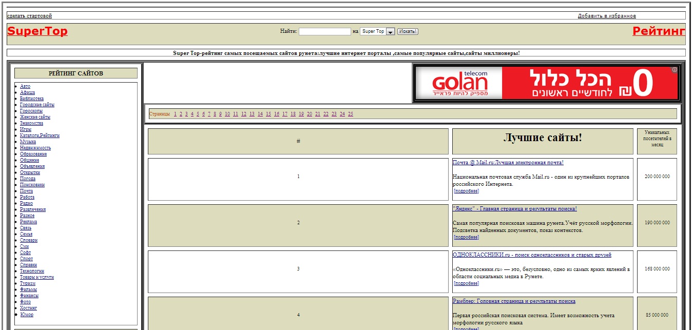Open the Super Top search scope dropdown
Viewport: 693px width, 330px height.
click(377, 31)
